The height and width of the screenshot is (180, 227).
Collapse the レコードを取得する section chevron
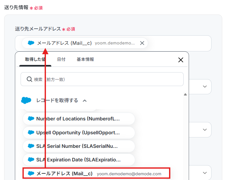tap(85, 101)
